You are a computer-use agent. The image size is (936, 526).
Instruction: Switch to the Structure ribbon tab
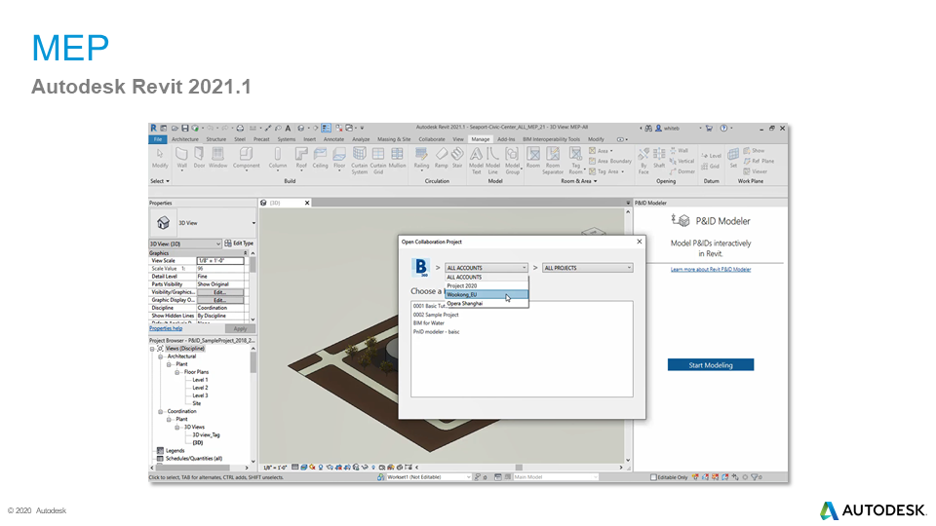pos(216,139)
